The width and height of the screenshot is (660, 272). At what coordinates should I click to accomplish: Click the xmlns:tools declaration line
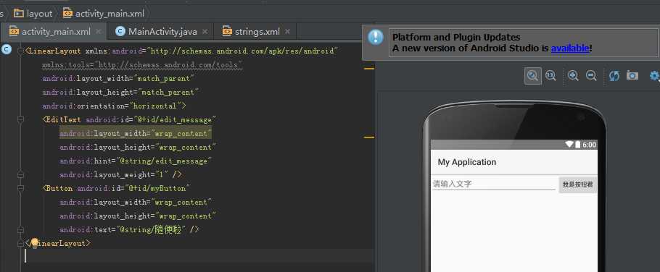pos(142,64)
